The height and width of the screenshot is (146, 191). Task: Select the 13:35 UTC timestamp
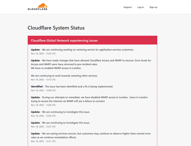(43, 53)
